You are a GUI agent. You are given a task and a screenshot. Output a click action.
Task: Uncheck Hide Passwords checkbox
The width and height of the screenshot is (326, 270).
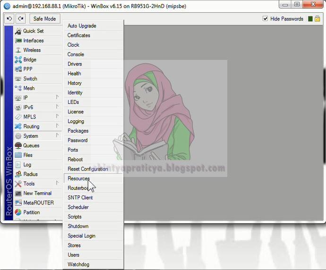pos(265,19)
